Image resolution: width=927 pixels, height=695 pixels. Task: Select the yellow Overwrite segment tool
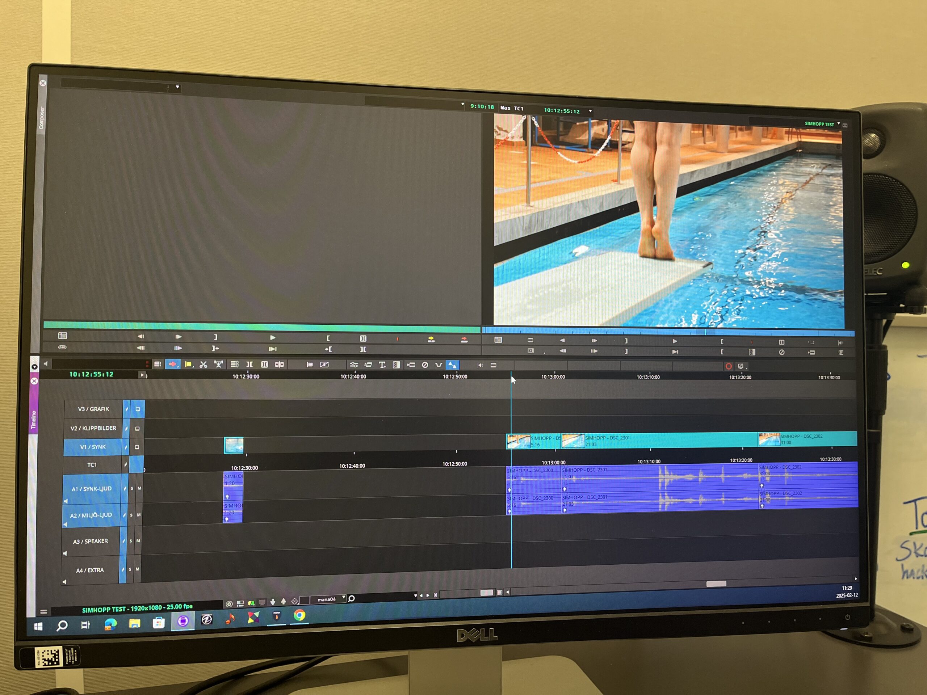click(188, 365)
